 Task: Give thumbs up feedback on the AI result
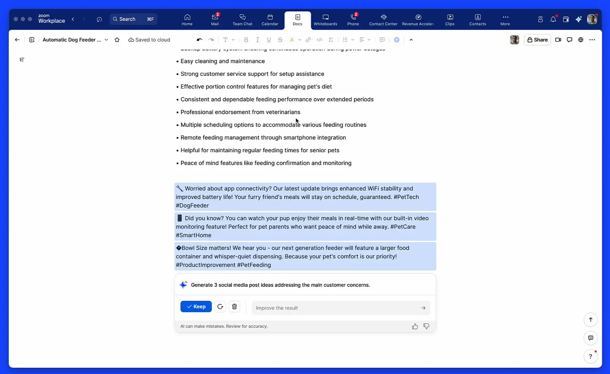[x=415, y=326]
